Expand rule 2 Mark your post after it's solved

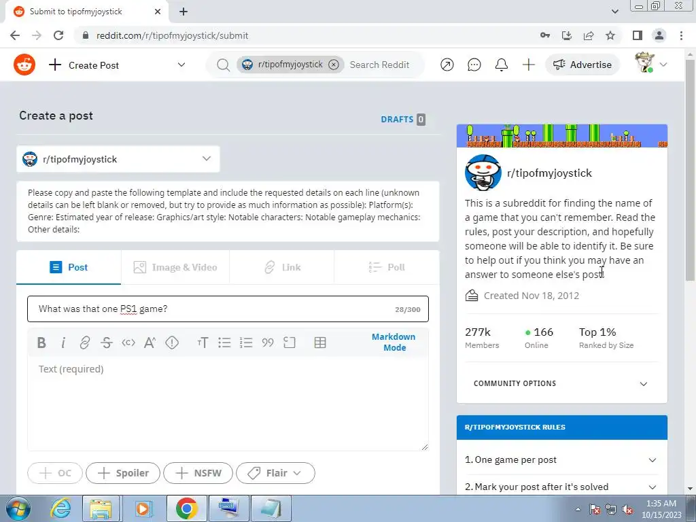click(x=561, y=487)
